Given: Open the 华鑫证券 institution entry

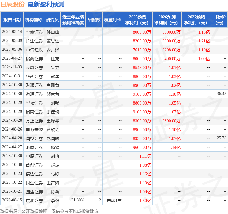Looking at the screenshot, I should click(x=34, y=32).
